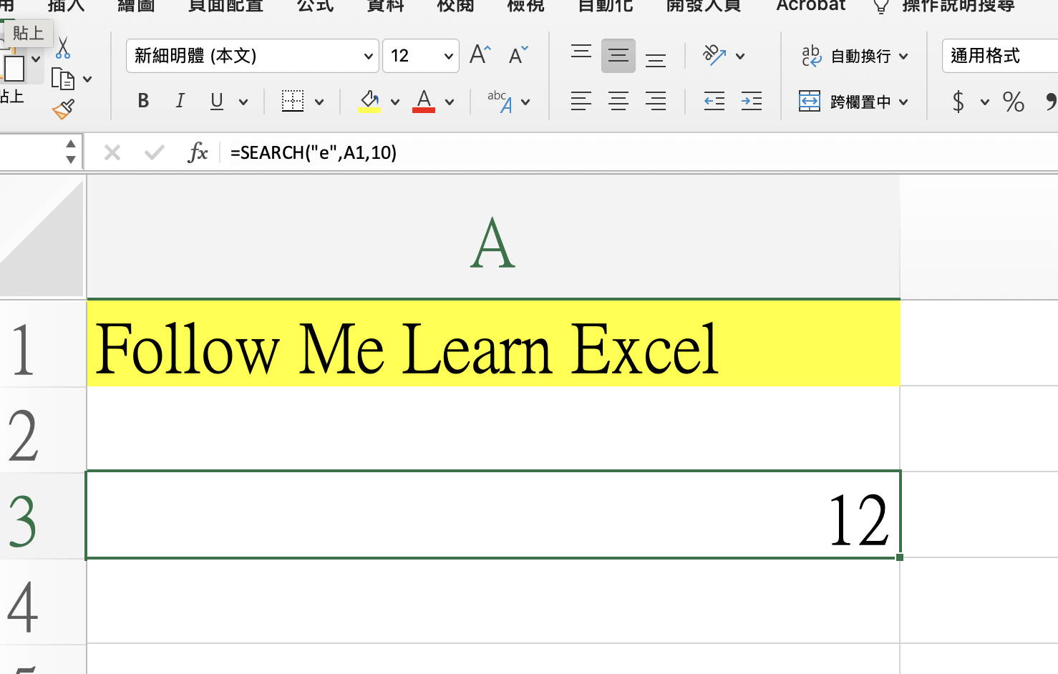The height and width of the screenshot is (674, 1058).
Task: Expand the merge options arrow
Action: pos(903,102)
